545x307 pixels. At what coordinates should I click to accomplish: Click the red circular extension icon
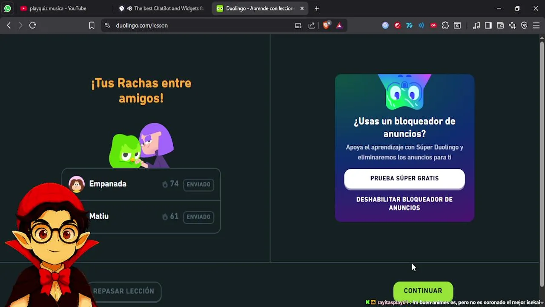[x=397, y=26]
